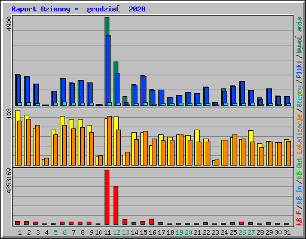The height and width of the screenshot is (239, 306).
Task: Click the green day label 20
Action: pyautogui.click(x=188, y=232)
